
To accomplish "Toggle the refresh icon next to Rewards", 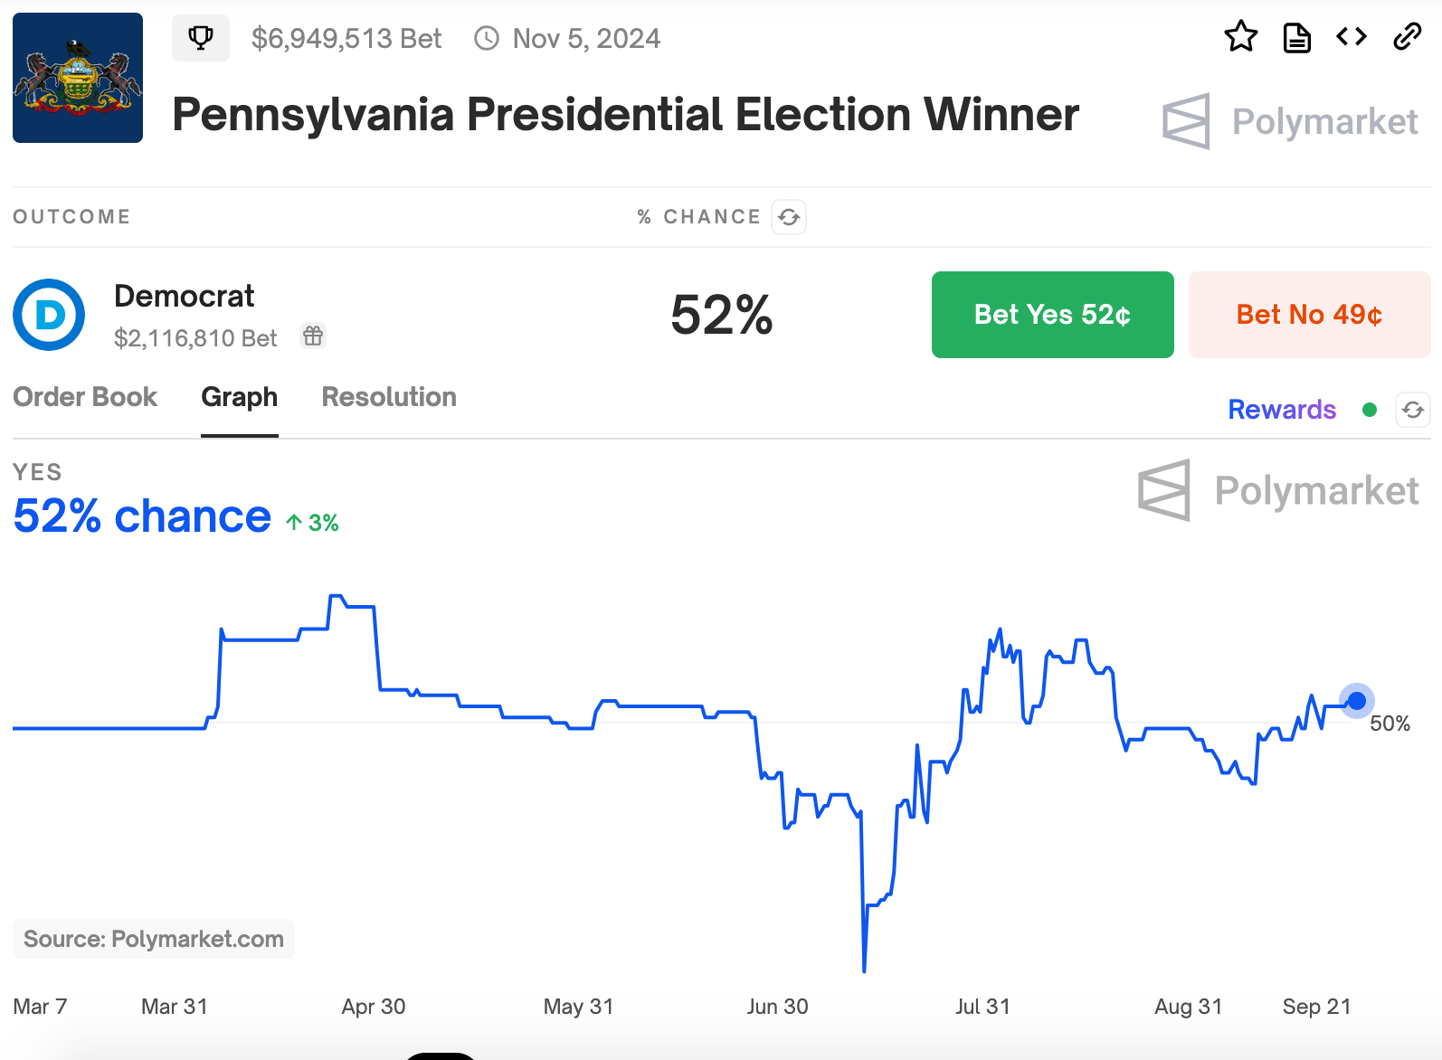I will pos(1413,410).
